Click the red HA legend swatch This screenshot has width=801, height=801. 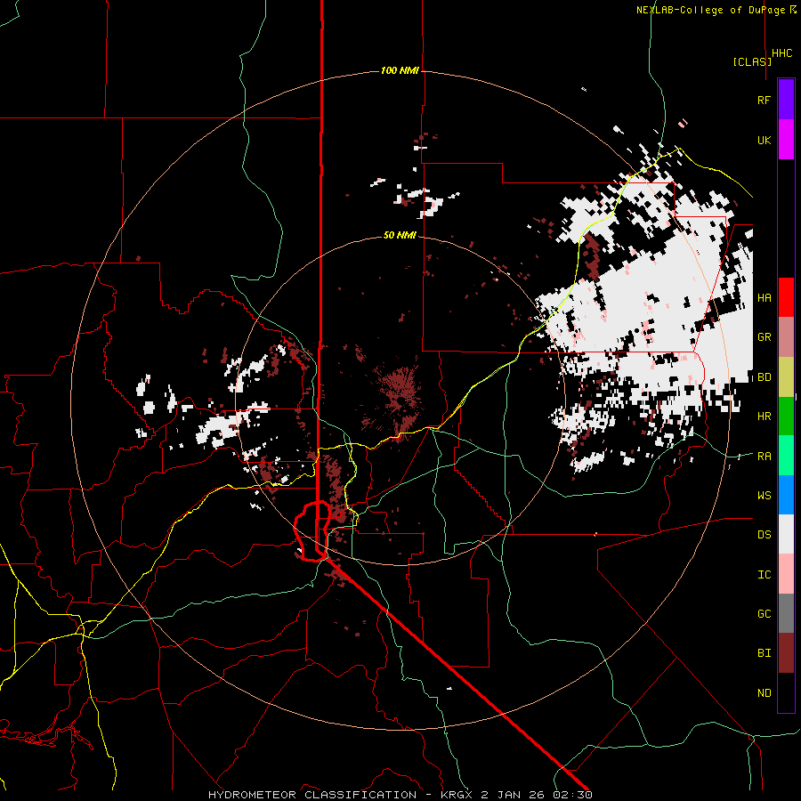pos(786,297)
